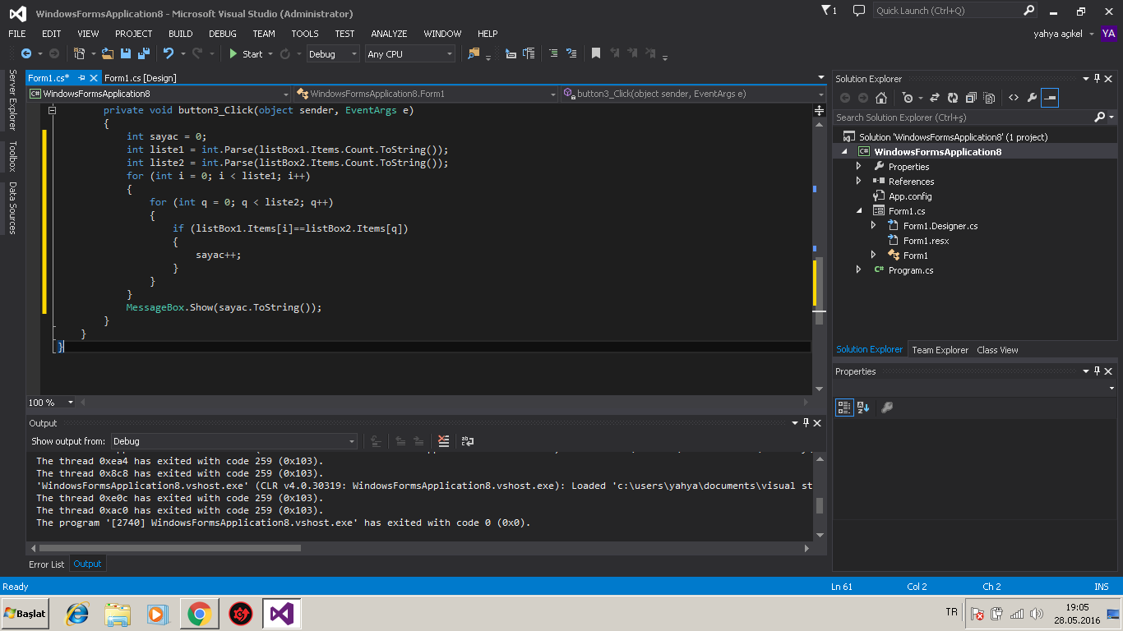Open the WindowsFormsApplication8.Form1 type dropdown
Viewport: 1123px width, 631px height.
426,94
